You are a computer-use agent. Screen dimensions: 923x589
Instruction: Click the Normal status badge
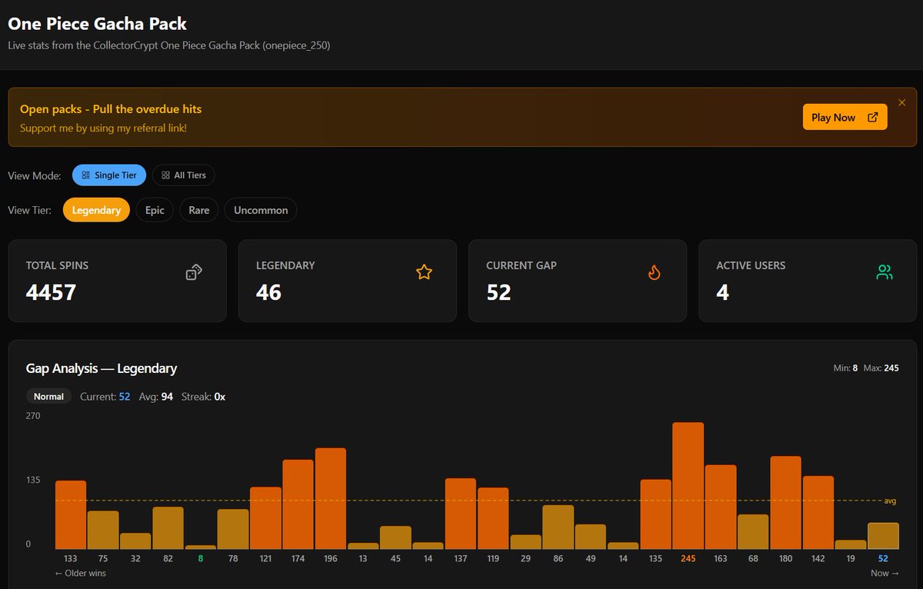click(x=48, y=397)
